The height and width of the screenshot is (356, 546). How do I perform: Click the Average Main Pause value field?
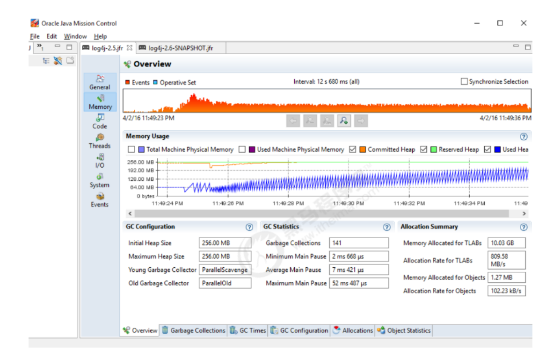point(359,270)
